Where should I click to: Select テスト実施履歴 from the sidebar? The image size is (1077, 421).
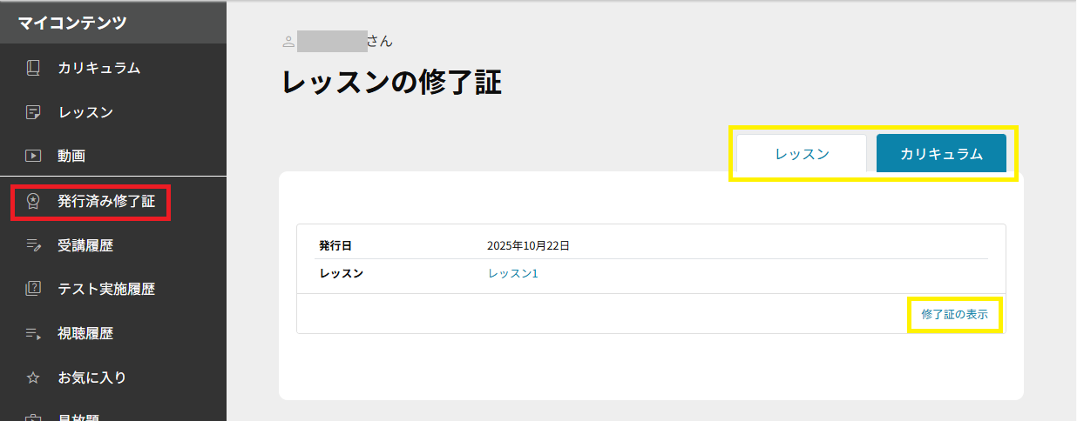[106, 289]
